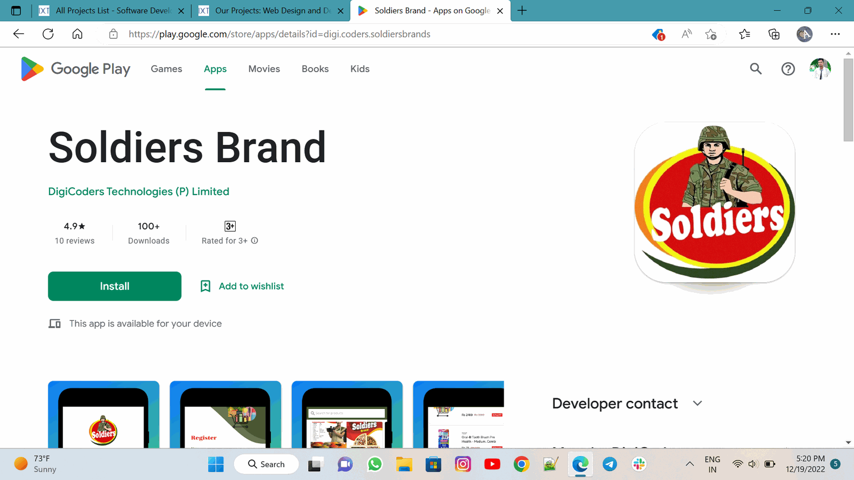Select the Apps section

[215, 69]
